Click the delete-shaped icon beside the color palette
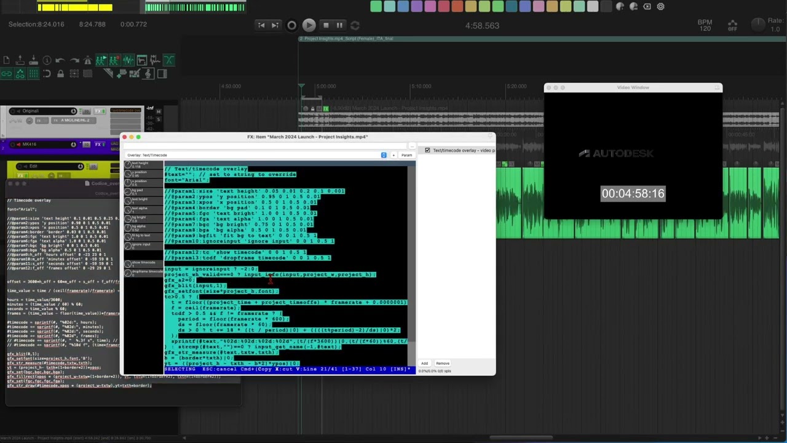Viewport: 787px width, 443px height. [x=647, y=6]
